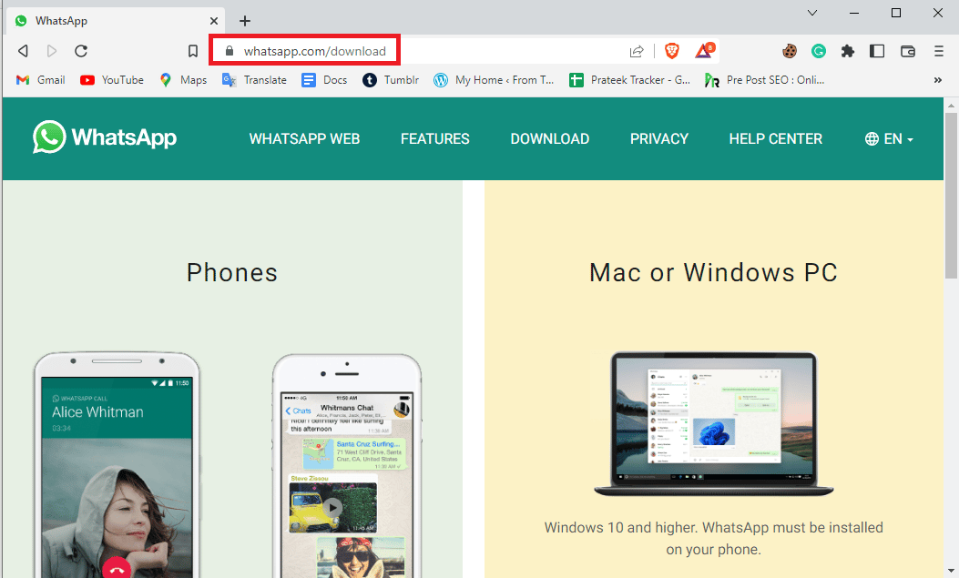Click the bookmark flag icon
959x578 pixels.
pos(192,52)
